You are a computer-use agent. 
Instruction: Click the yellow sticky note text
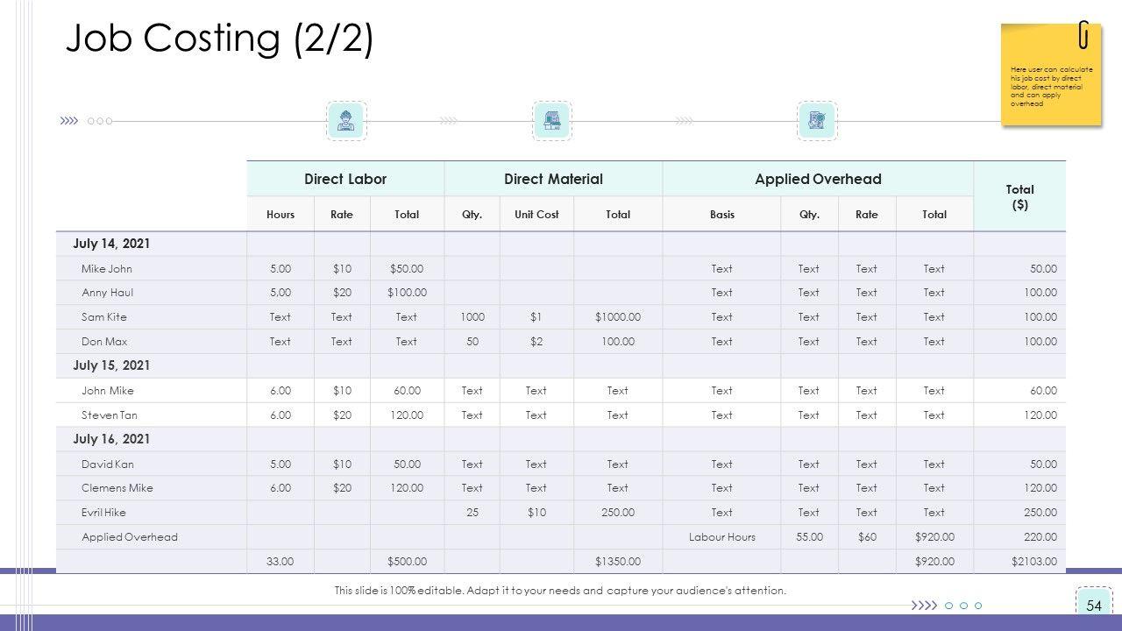click(x=1051, y=86)
